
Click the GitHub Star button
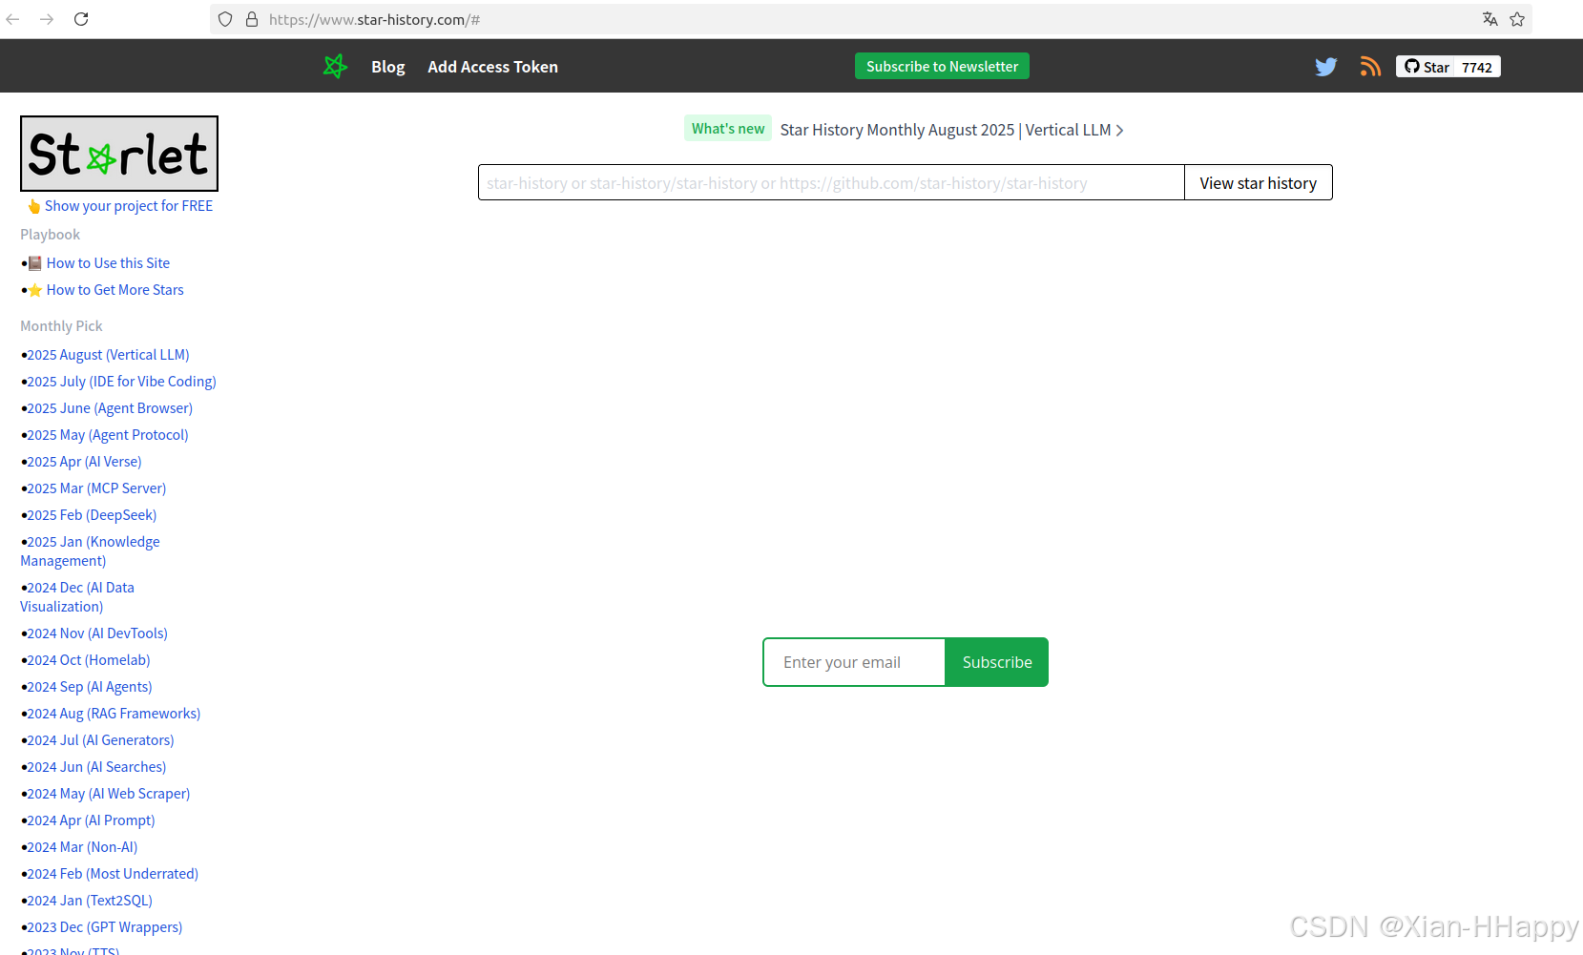(1426, 67)
